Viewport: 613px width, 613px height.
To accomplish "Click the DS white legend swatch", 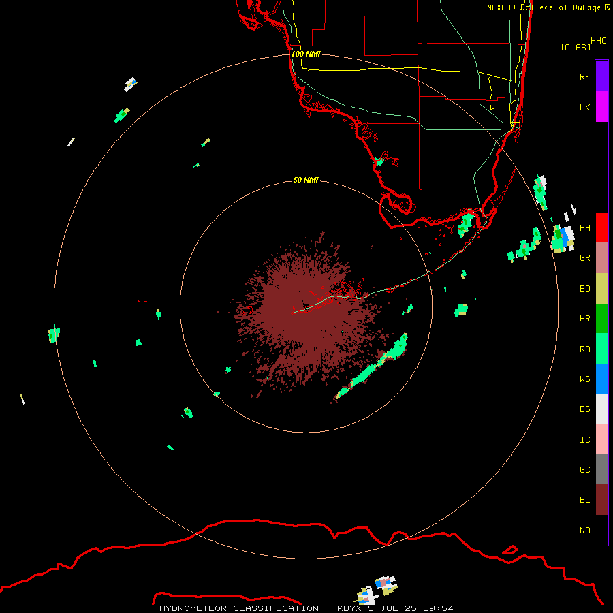I will 601,409.
